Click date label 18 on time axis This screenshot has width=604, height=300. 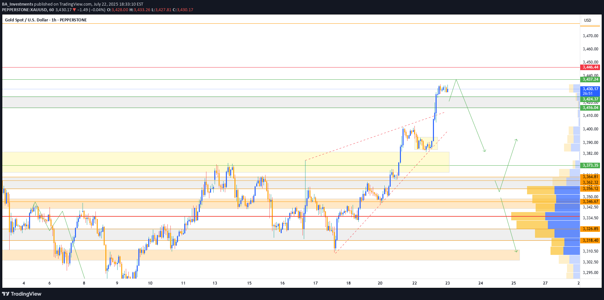(348, 283)
